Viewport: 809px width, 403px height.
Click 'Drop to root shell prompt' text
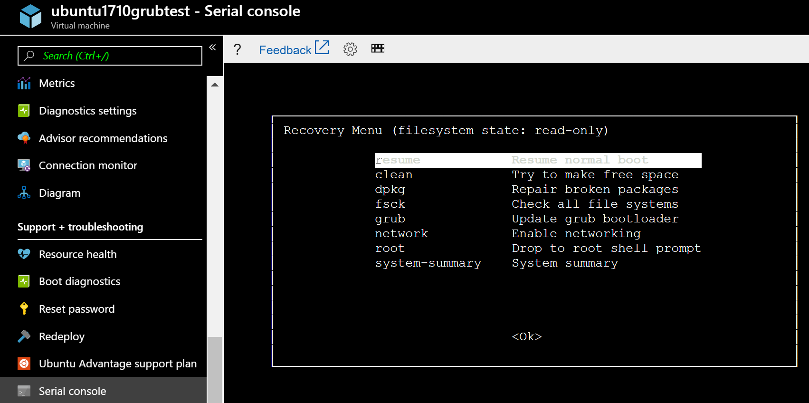pyautogui.click(x=606, y=249)
